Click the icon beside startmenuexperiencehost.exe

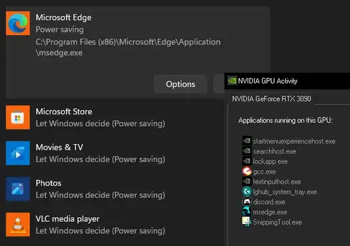pos(247,141)
